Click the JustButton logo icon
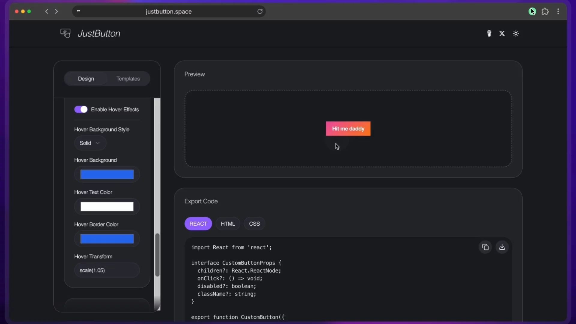The width and height of the screenshot is (576, 324). [65, 33]
